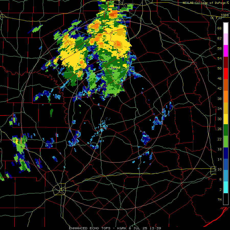230x230 pixels.
Task: Click the dark orange 46 color band
Action: click(226, 85)
